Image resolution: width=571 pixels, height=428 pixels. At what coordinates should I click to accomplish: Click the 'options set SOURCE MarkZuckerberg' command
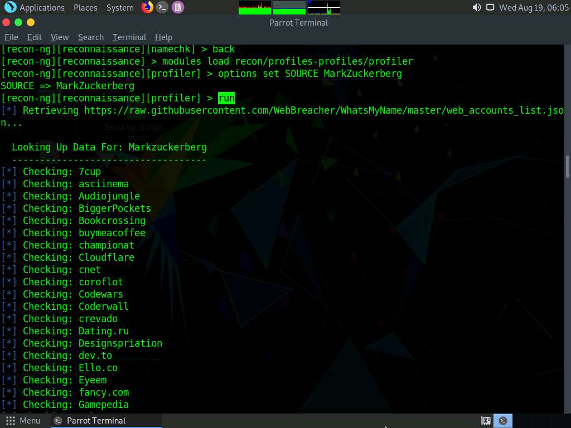(310, 74)
